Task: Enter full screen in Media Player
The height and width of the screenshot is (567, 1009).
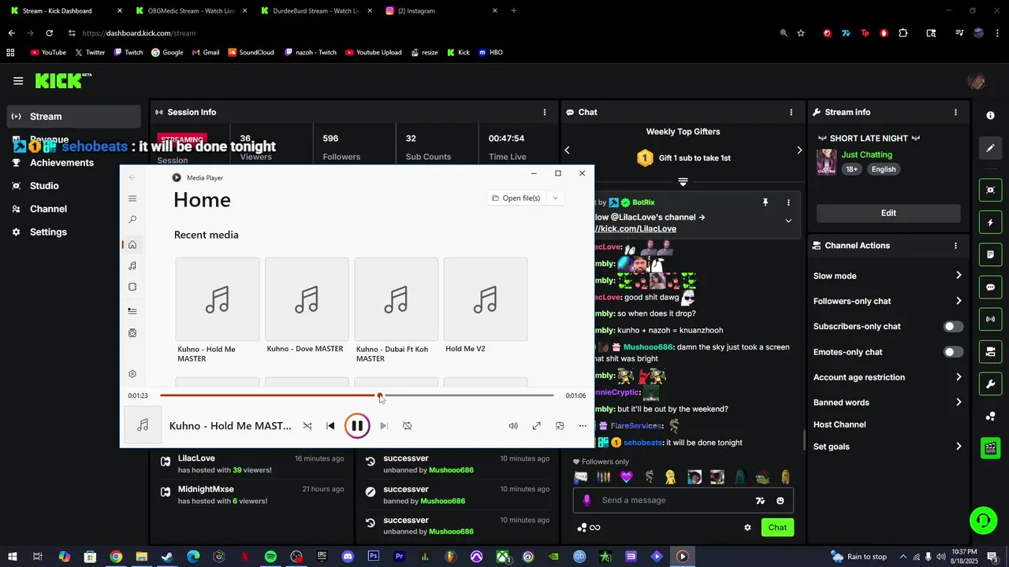Action: [x=537, y=426]
